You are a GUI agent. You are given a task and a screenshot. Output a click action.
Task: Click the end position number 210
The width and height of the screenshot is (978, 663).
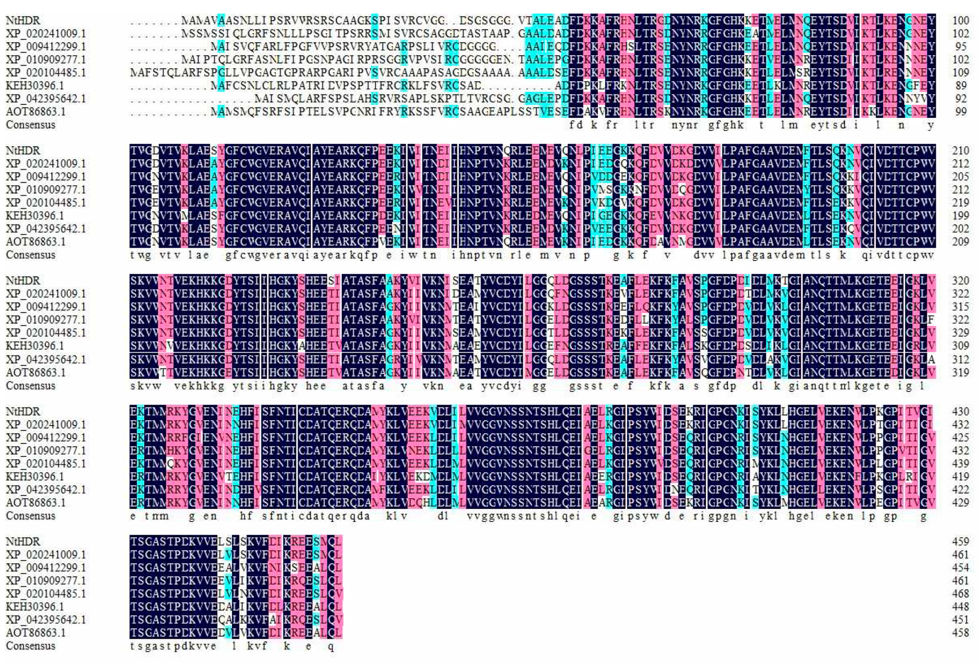(x=960, y=151)
